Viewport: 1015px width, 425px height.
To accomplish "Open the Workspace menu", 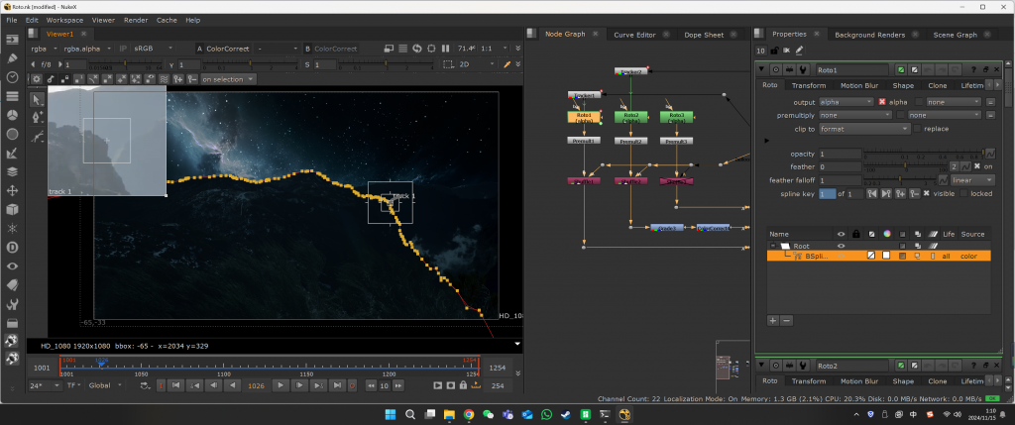I will (64, 20).
